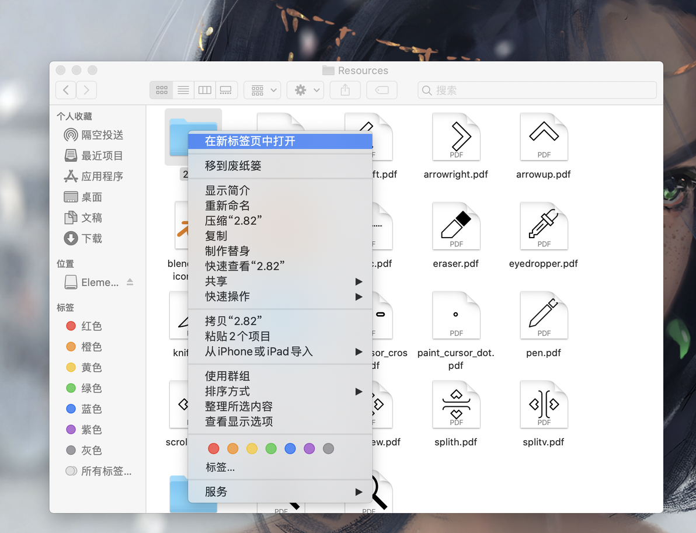Select the splitv.pdf file icon

(x=544, y=405)
